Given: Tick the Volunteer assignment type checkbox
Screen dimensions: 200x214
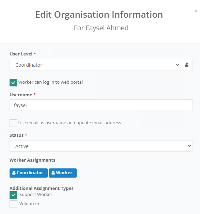Looking at the screenshot, I should [x=13, y=204].
